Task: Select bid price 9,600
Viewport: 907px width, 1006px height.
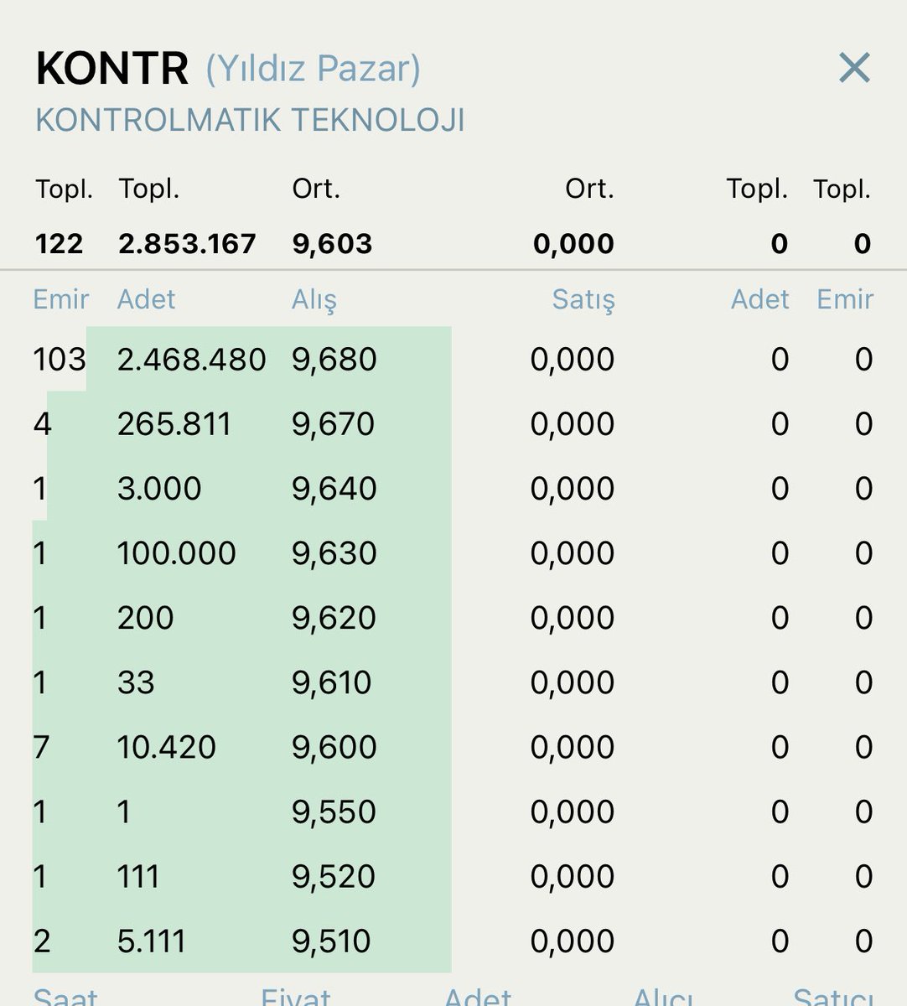Action: [x=334, y=747]
